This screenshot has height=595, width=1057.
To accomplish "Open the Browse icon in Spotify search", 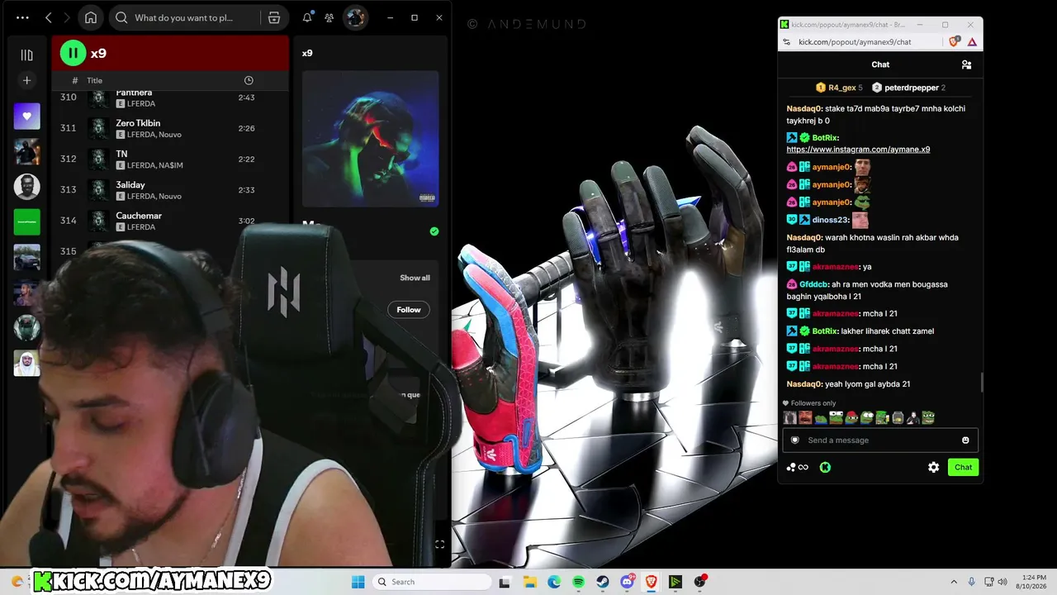I will click(x=274, y=17).
